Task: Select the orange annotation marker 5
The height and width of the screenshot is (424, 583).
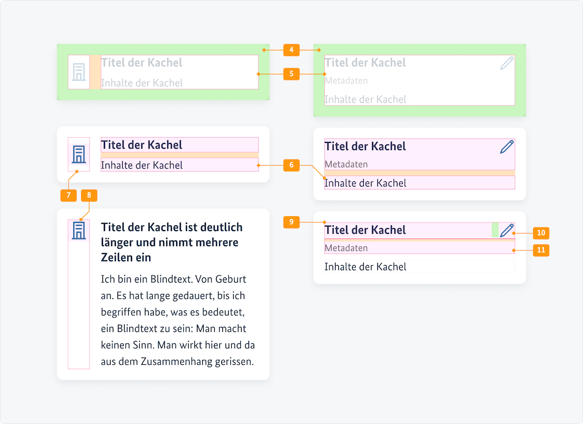Action: (291, 74)
